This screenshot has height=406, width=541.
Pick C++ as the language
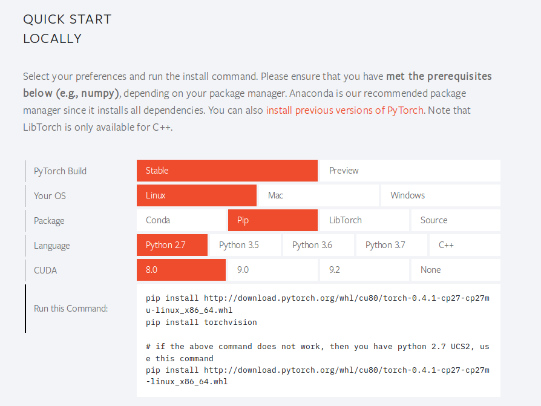click(465, 245)
